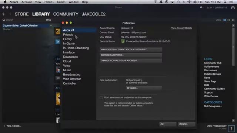Viewport: 237px width, 133px height.
Task: Open Cloud preferences
Action: (67, 61)
